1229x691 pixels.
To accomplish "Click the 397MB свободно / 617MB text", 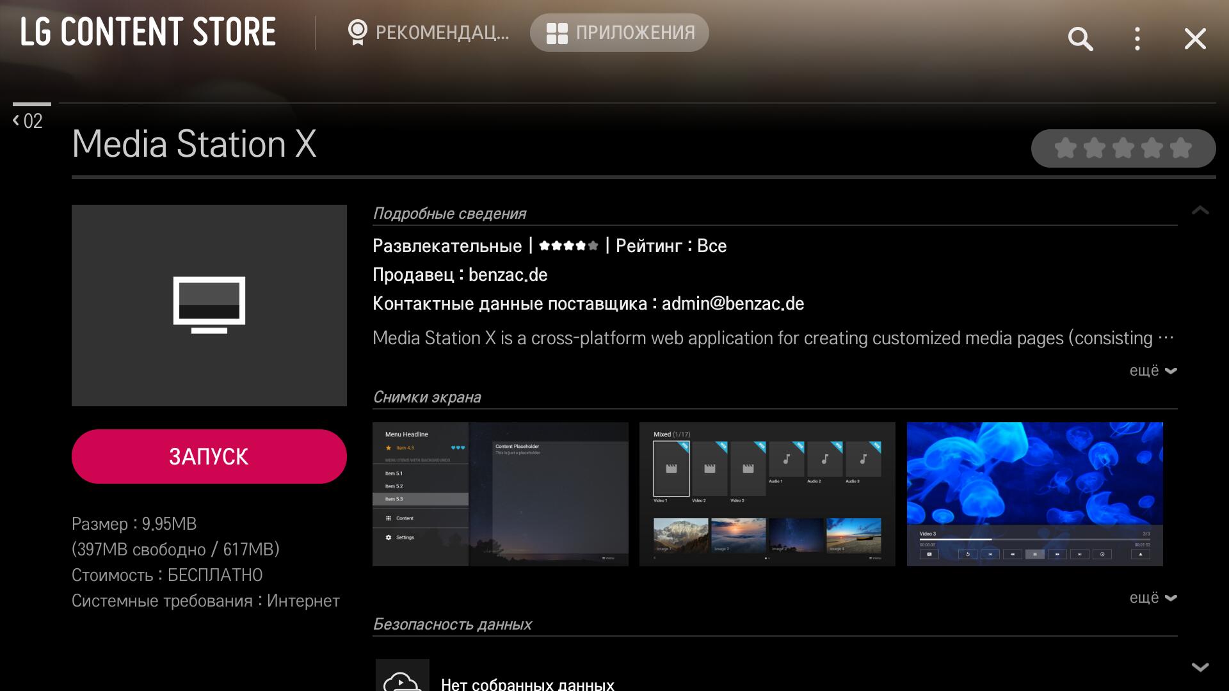I will pyautogui.click(x=175, y=550).
